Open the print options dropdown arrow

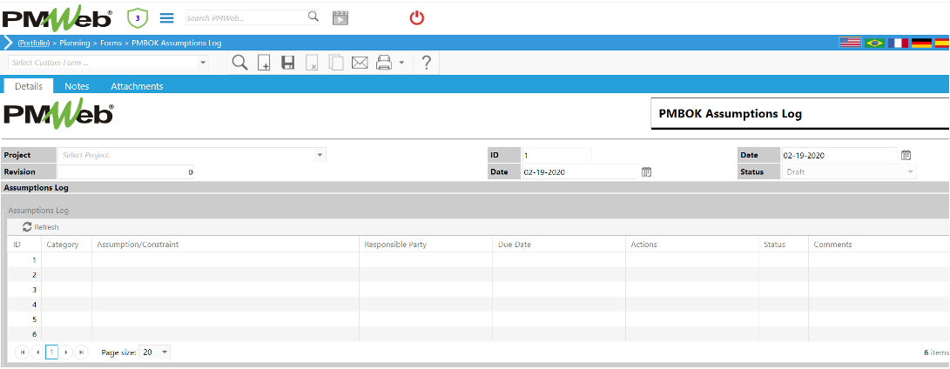click(401, 63)
